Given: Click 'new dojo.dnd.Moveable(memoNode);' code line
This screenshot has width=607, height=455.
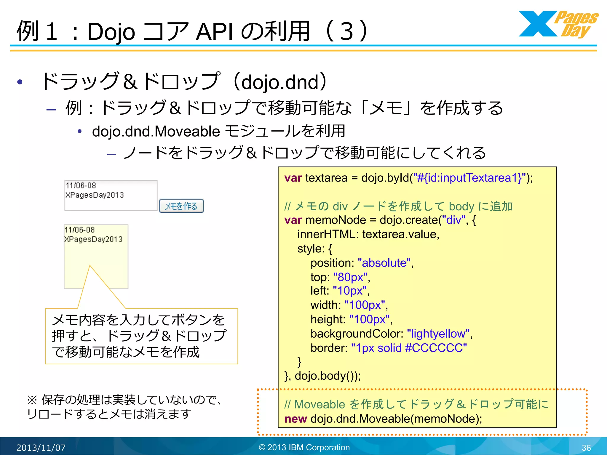Looking at the screenshot, I should click(x=383, y=419).
